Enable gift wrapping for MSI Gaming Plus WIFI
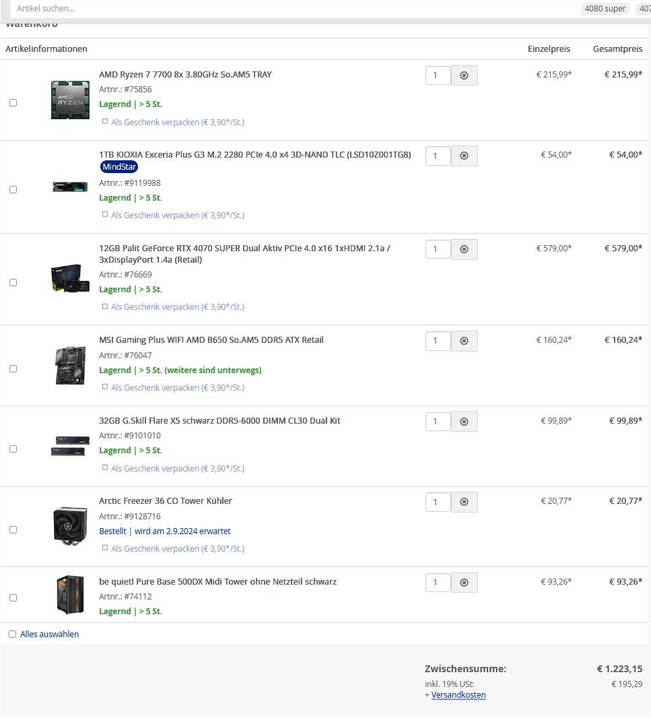Viewport: 651px width, 718px height. (x=105, y=387)
